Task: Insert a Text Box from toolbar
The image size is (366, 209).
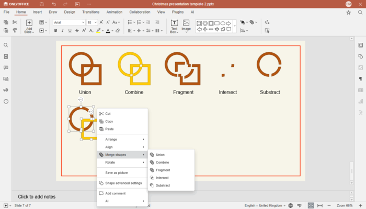Action: [x=174, y=26]
